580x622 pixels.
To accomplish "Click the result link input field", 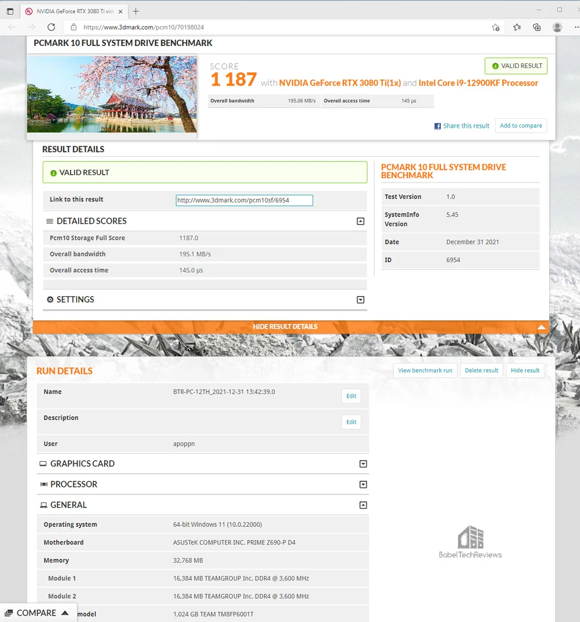I will click(244, 200).
